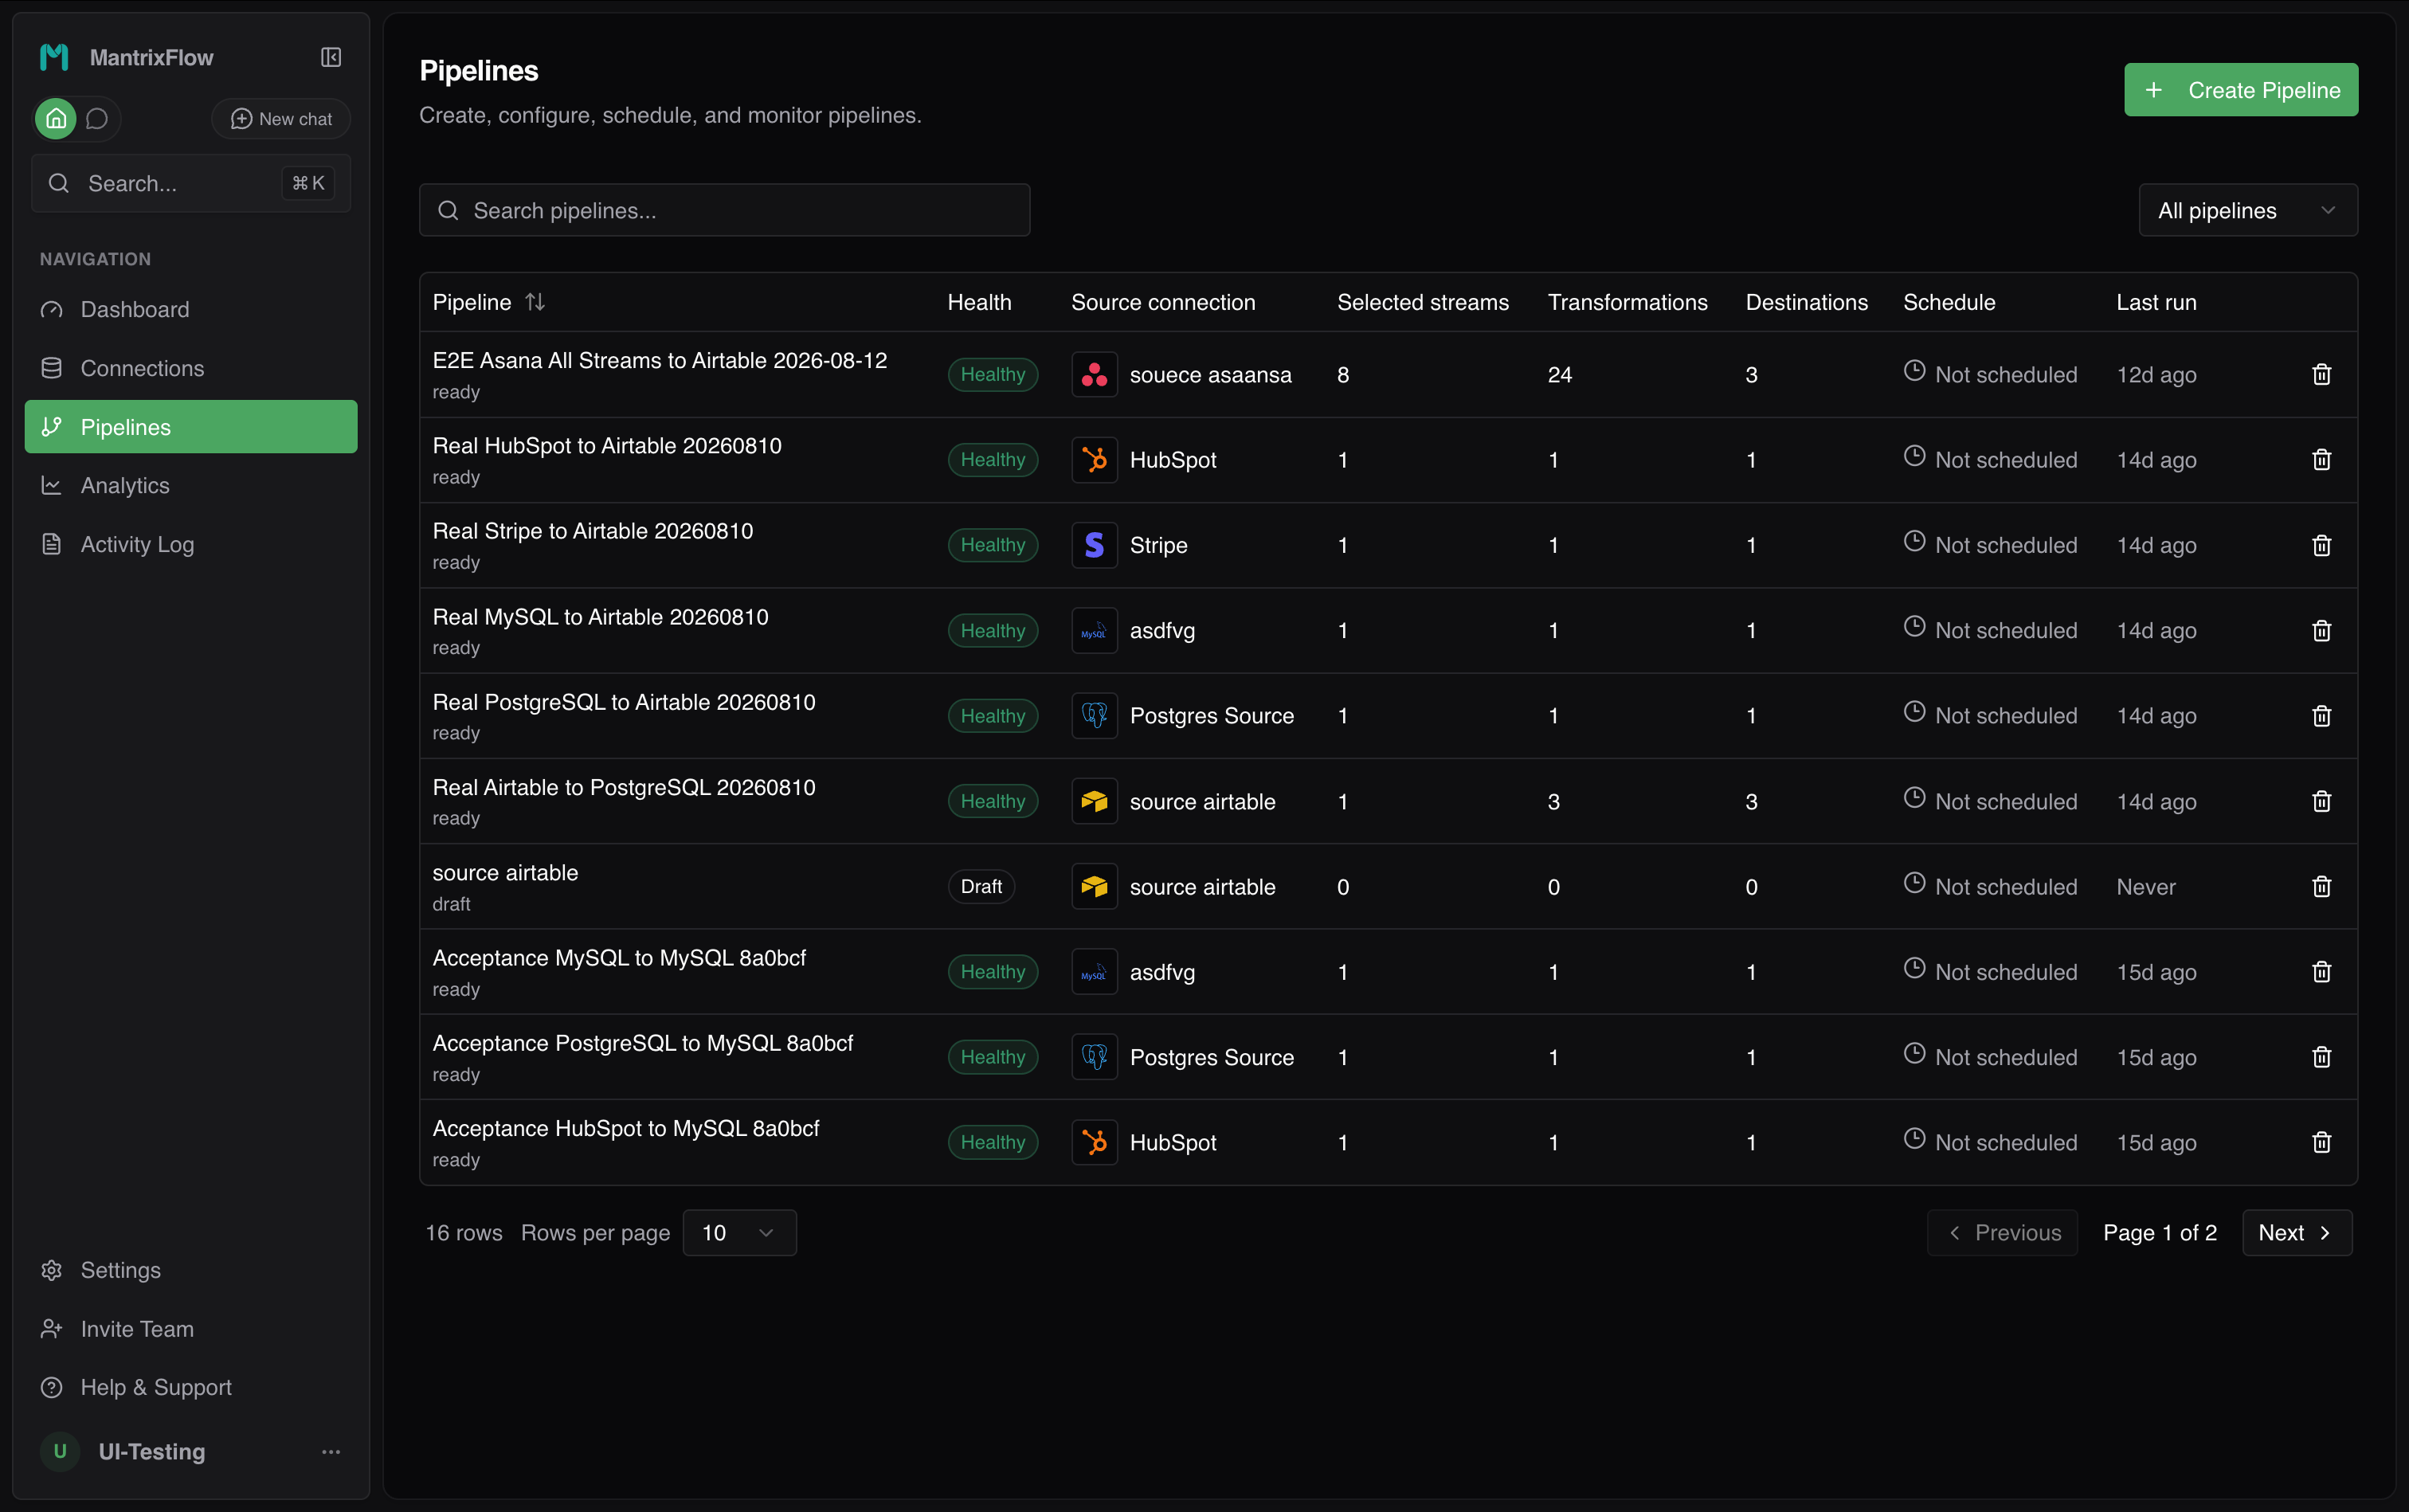Delete the Acceptance HubSpot to MySQL pipeline
This screenshot has height=1512, width=2409.
tap(2321, 1142)
